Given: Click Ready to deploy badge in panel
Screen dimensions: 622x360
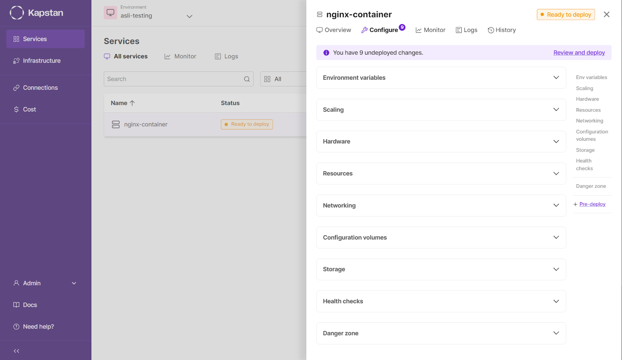Looking at the screenshot, I should pos(566,14).
